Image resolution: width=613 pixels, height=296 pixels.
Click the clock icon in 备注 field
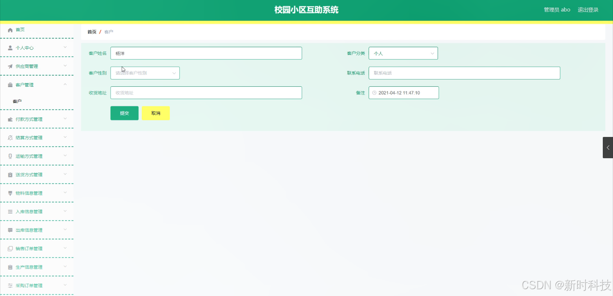click(374, 92)
